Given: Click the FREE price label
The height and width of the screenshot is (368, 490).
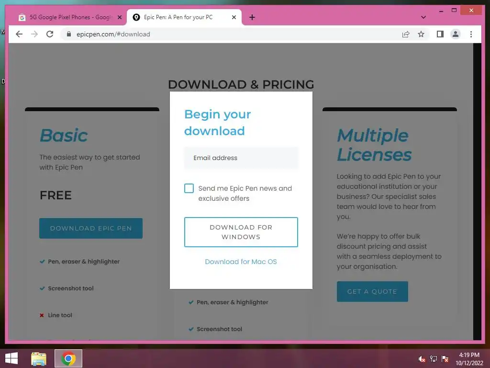Looking at the screenshot, I should click(56, 195).
